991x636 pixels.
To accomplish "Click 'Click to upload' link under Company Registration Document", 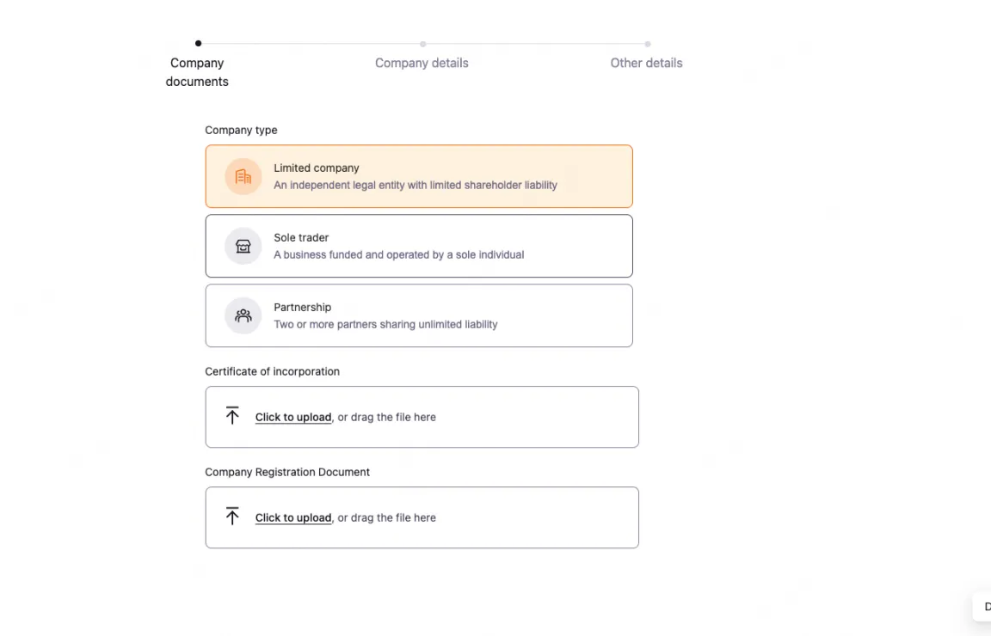I will click(292, 518).
